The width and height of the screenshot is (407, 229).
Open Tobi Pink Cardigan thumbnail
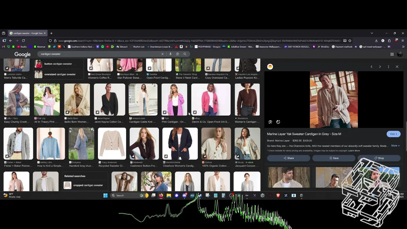[174, 100]
